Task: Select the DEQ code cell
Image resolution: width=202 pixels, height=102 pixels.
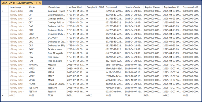Action: 38,42
